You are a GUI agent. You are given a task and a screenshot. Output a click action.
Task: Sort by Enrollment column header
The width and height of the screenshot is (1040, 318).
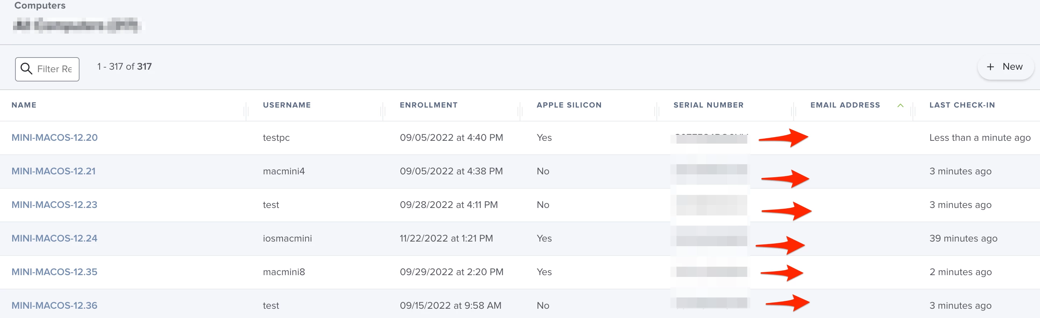click(x=428, y=105)
